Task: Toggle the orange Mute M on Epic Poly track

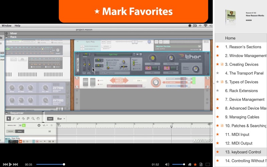Action: point(20,141)
